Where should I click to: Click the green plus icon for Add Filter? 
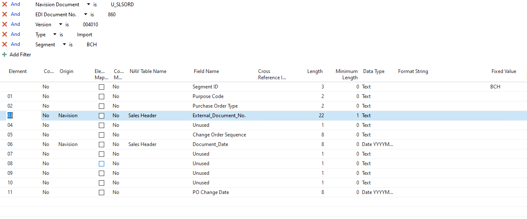pos(5,55)
